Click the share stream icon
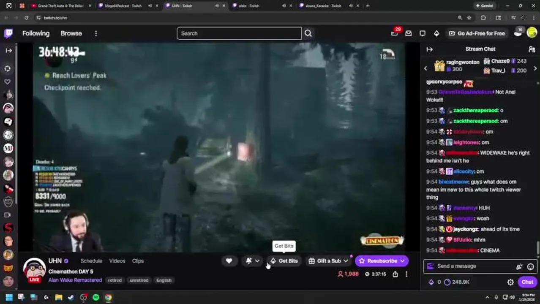 (395, 274)
